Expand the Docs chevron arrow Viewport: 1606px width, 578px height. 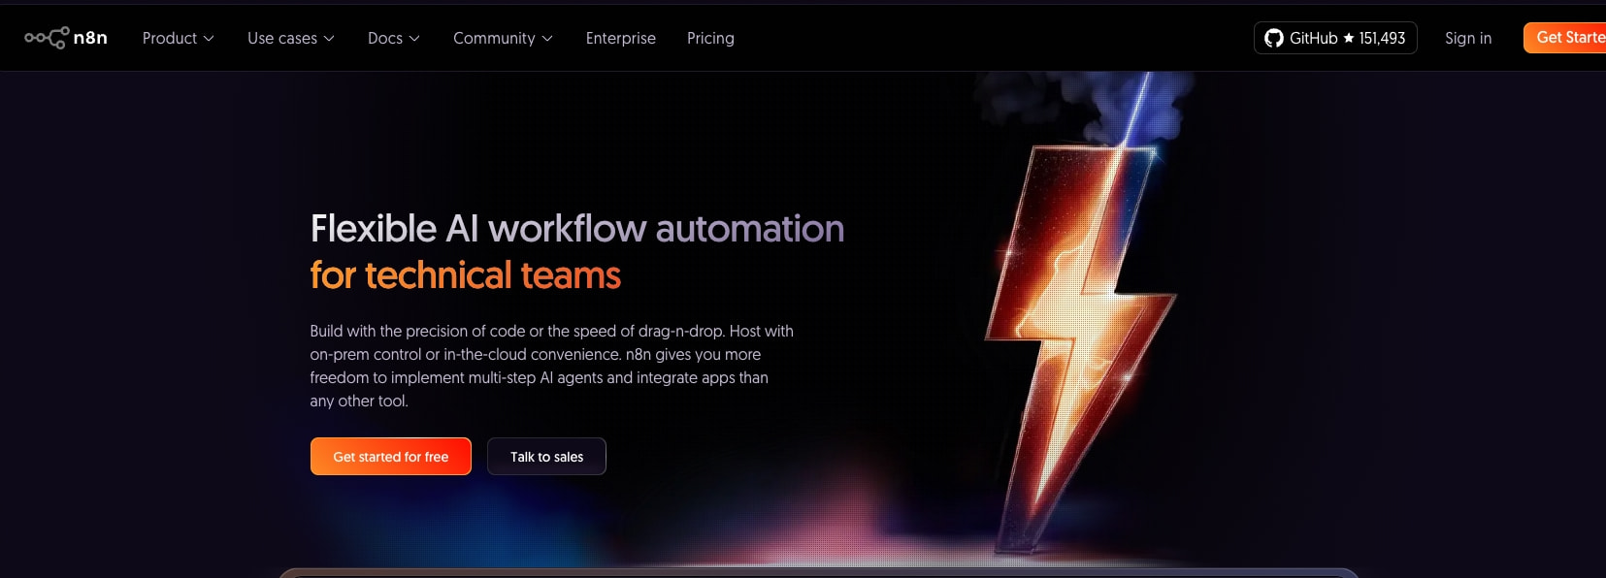click(414, 39)
